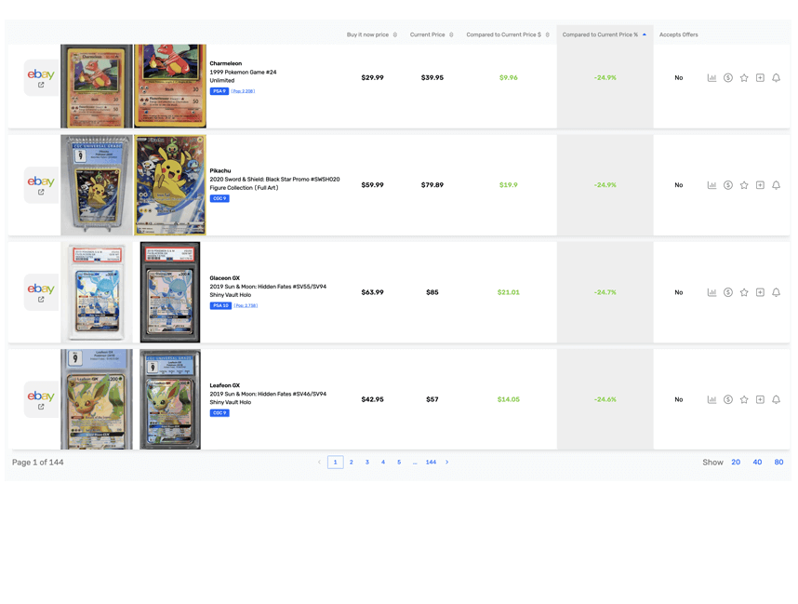Open Pikachu listing via eBay logo
The height and width of the screenshot is (604, 798).
[x=41, y=185]
